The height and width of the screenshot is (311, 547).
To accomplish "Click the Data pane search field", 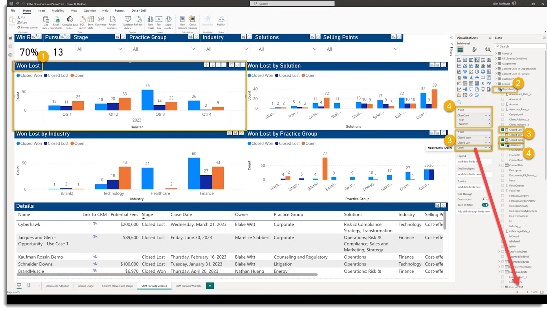I will (521, 46).
